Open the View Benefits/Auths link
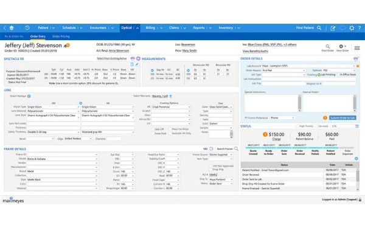The image size is (365, 228). [x=255, y=51]
